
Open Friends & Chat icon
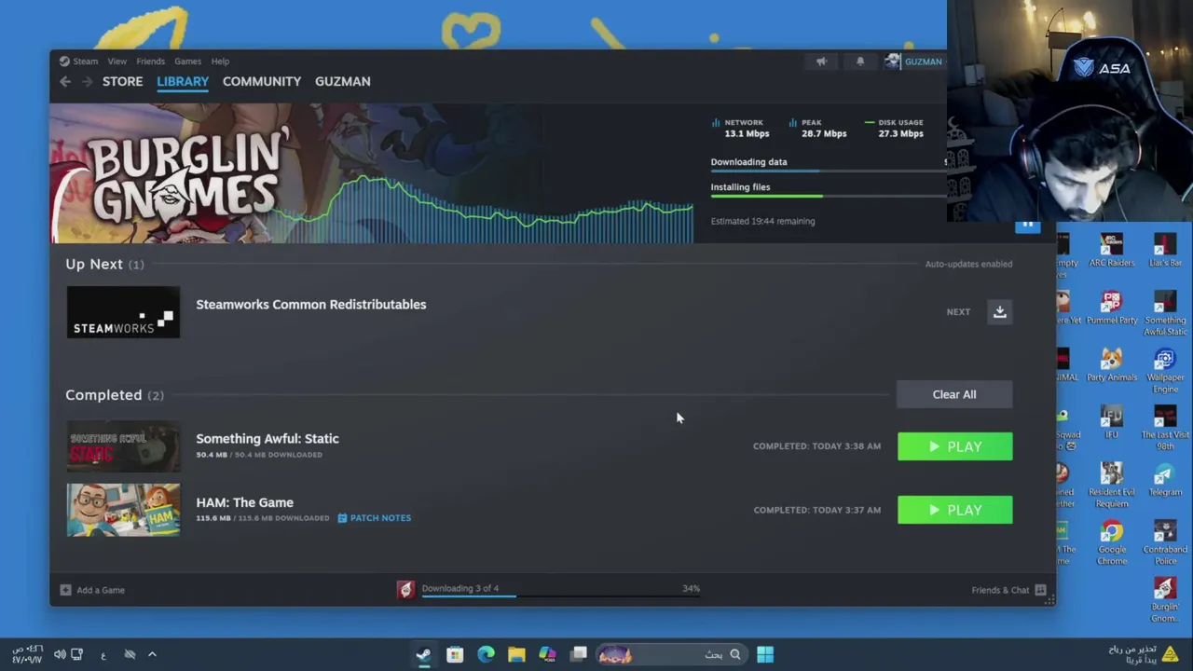(x=1040, y=590)
